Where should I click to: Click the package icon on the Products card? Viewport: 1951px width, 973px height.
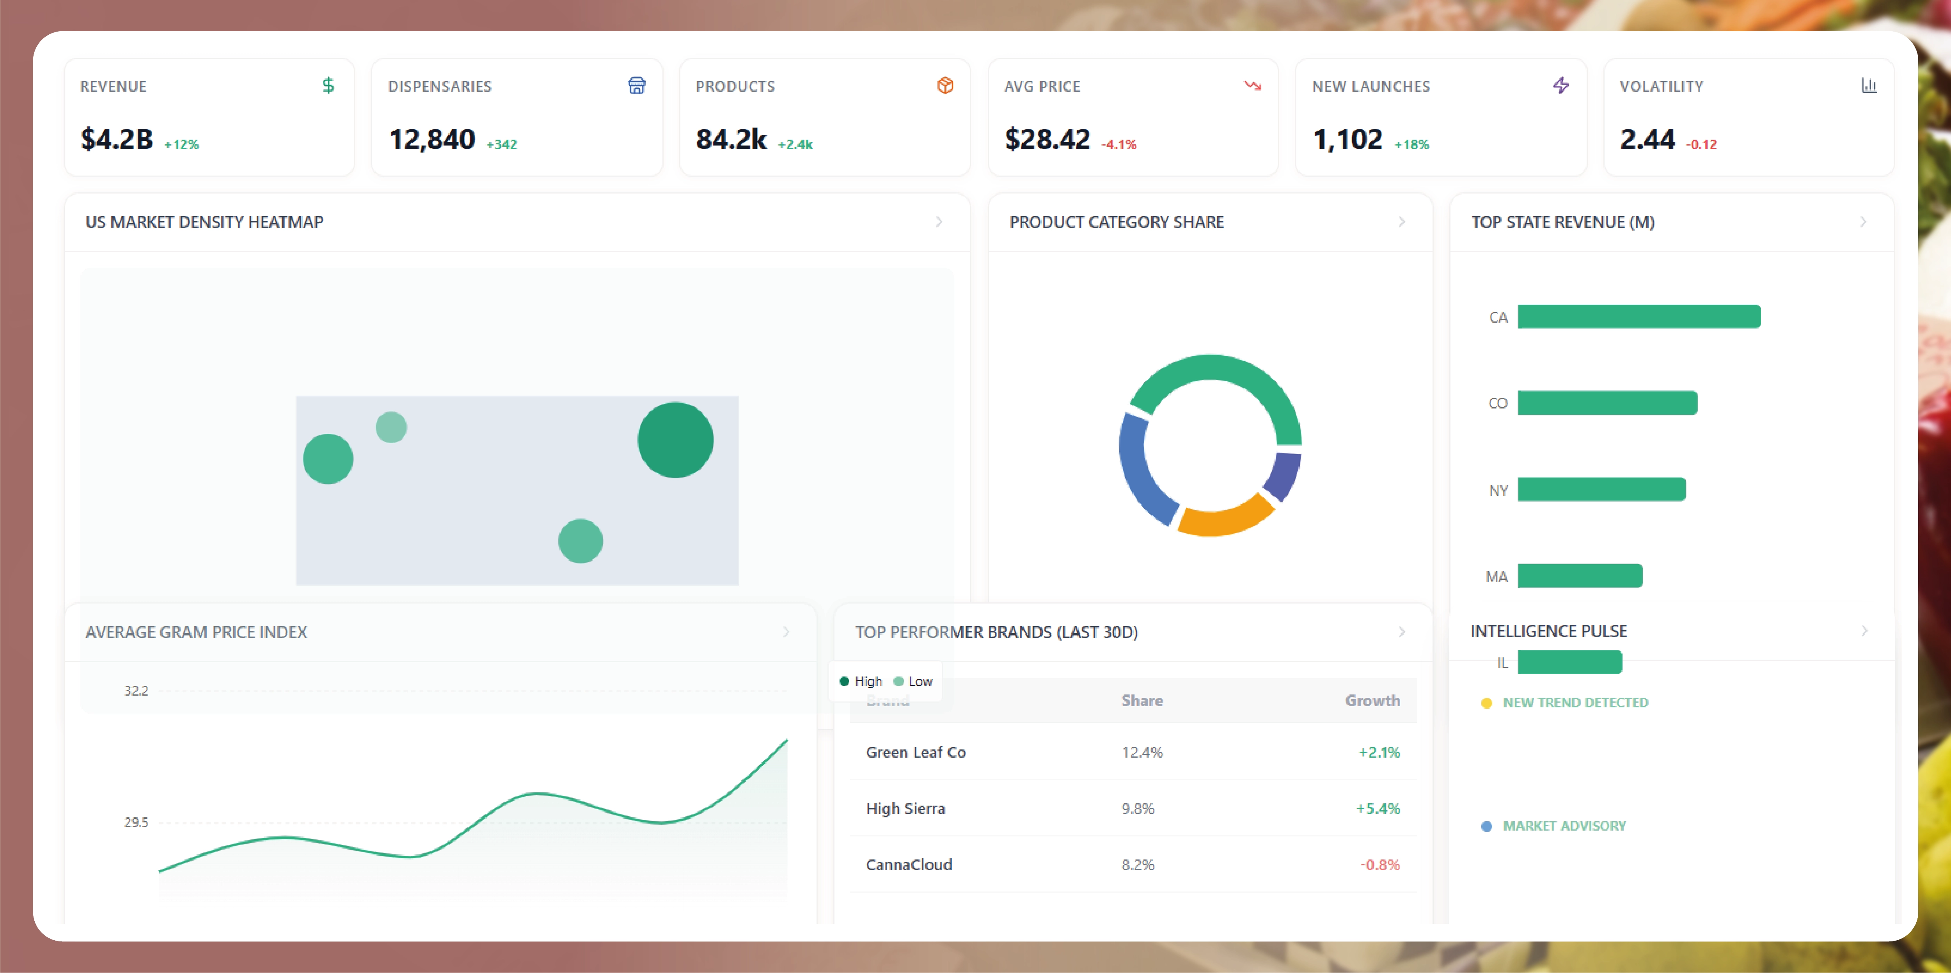click(944, 85)
